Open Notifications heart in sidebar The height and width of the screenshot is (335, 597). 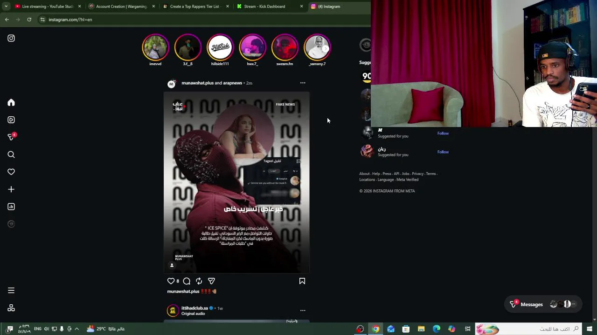[11, 172]
